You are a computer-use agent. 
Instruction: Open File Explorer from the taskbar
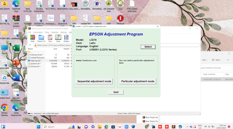(100, 127)
